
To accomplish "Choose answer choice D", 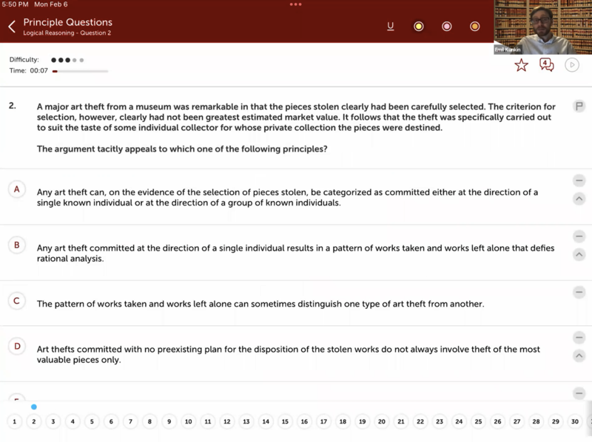I will click(x=17, y=346).
